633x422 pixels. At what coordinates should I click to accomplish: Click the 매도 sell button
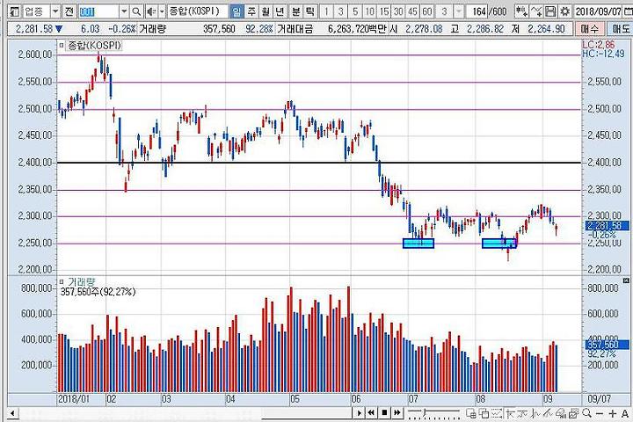click(621, 29)
